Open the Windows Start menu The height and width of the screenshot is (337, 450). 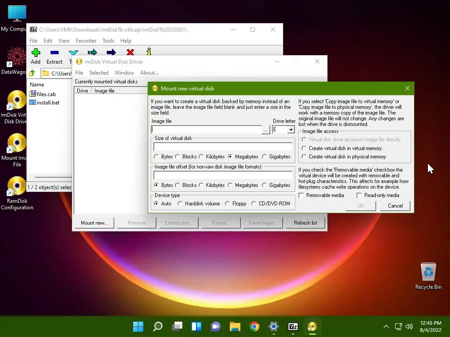click(x=138, y=326)
